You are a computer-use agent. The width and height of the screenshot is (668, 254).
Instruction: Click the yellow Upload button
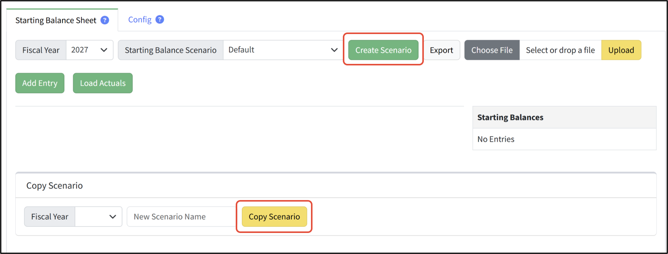click(x=621, y=50)
